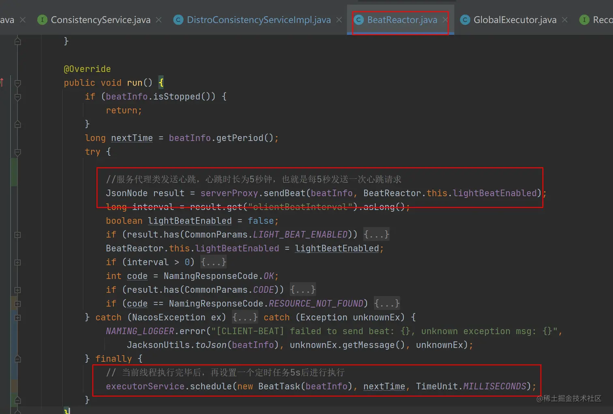Open the GlobalExecutor.java tab
613x414 pixels.
click(x=515, y=19)
